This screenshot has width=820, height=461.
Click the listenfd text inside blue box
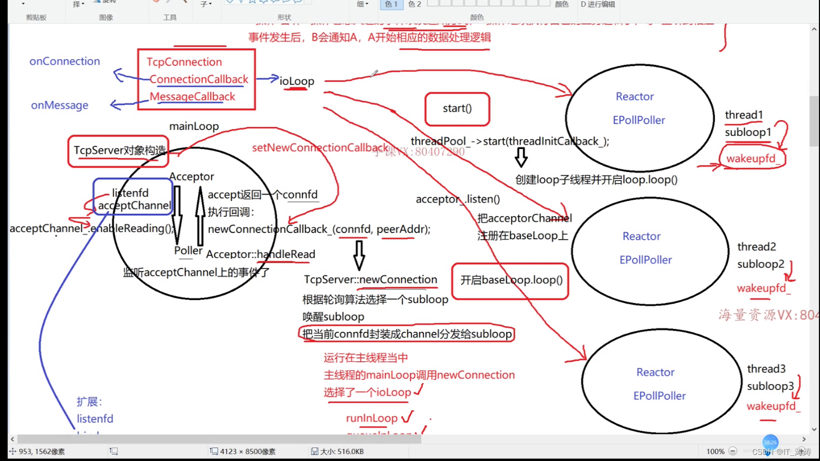click(130, 193)
